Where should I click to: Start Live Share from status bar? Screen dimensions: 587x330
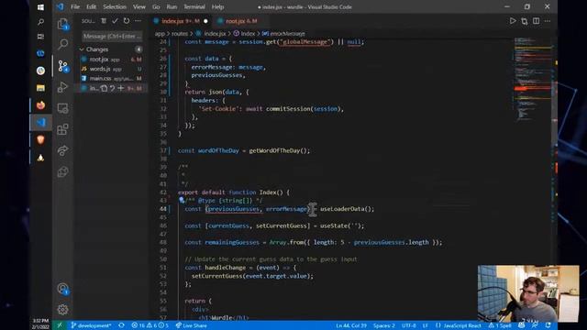(x=192, y=325)
